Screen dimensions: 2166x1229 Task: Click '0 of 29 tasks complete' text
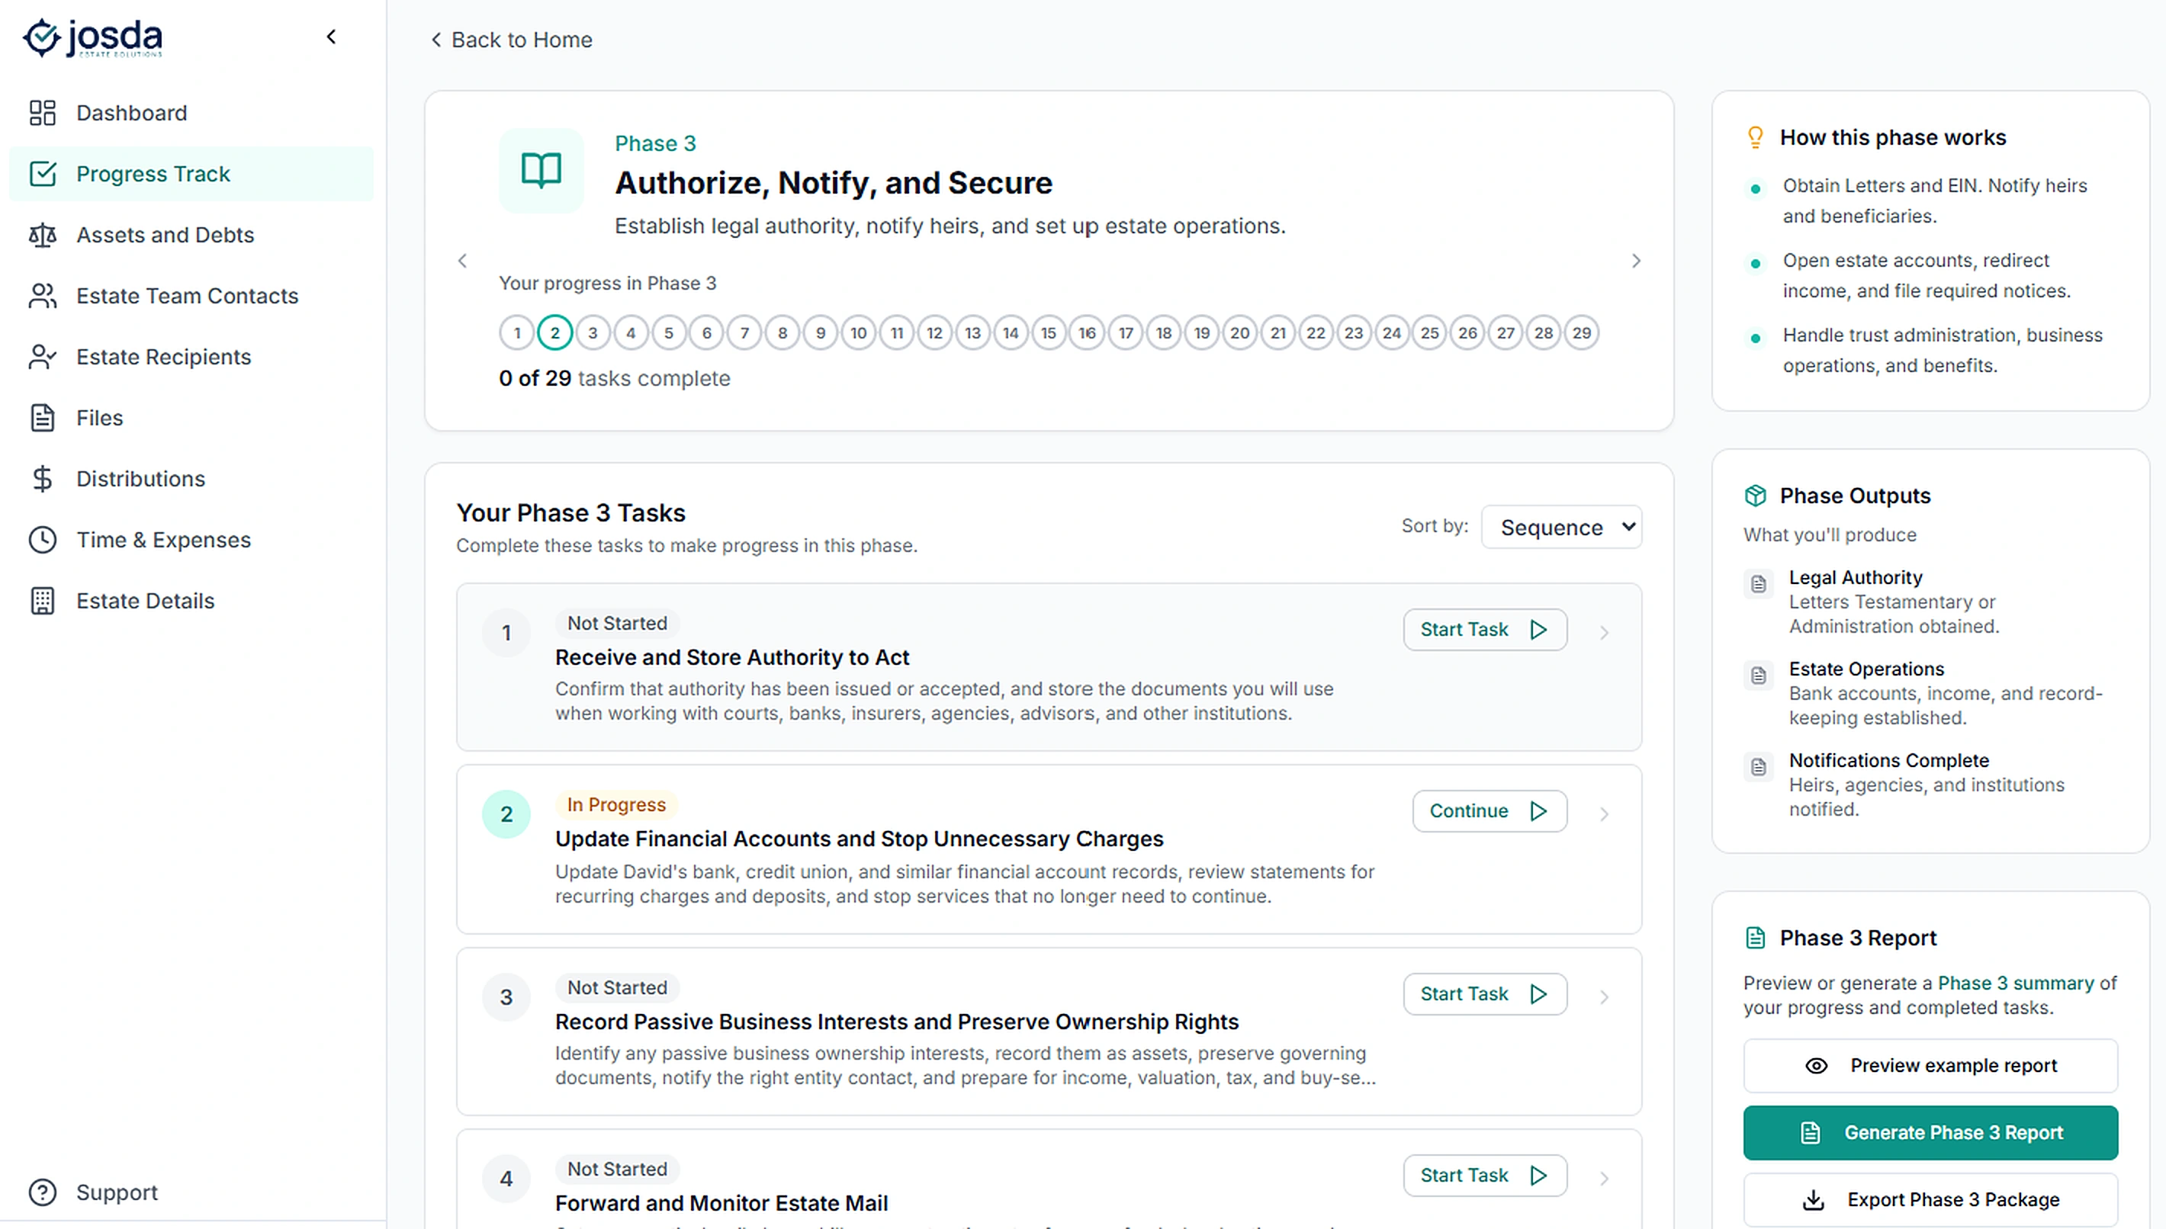615,379
